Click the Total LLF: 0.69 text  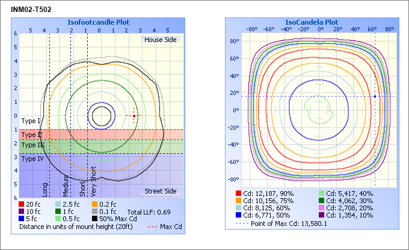click(x=149, y=212)
